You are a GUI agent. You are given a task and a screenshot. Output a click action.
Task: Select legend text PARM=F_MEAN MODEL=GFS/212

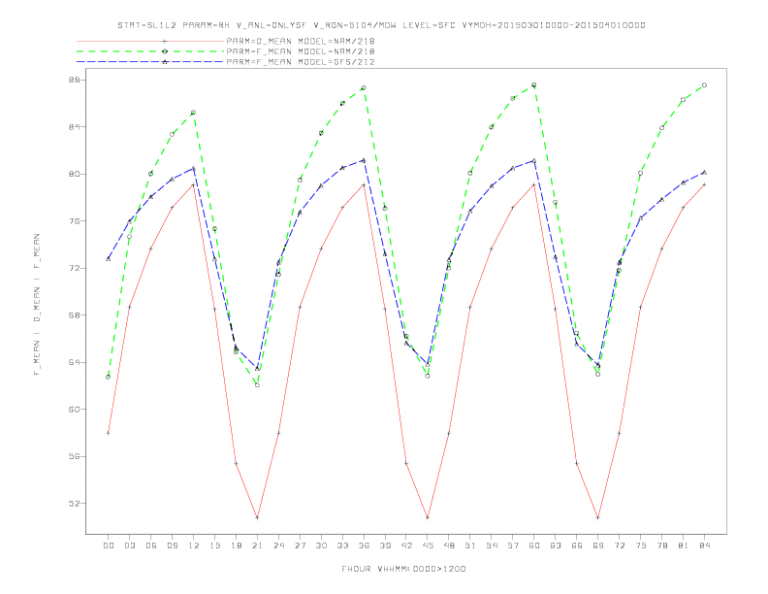[x=301, y=62]
